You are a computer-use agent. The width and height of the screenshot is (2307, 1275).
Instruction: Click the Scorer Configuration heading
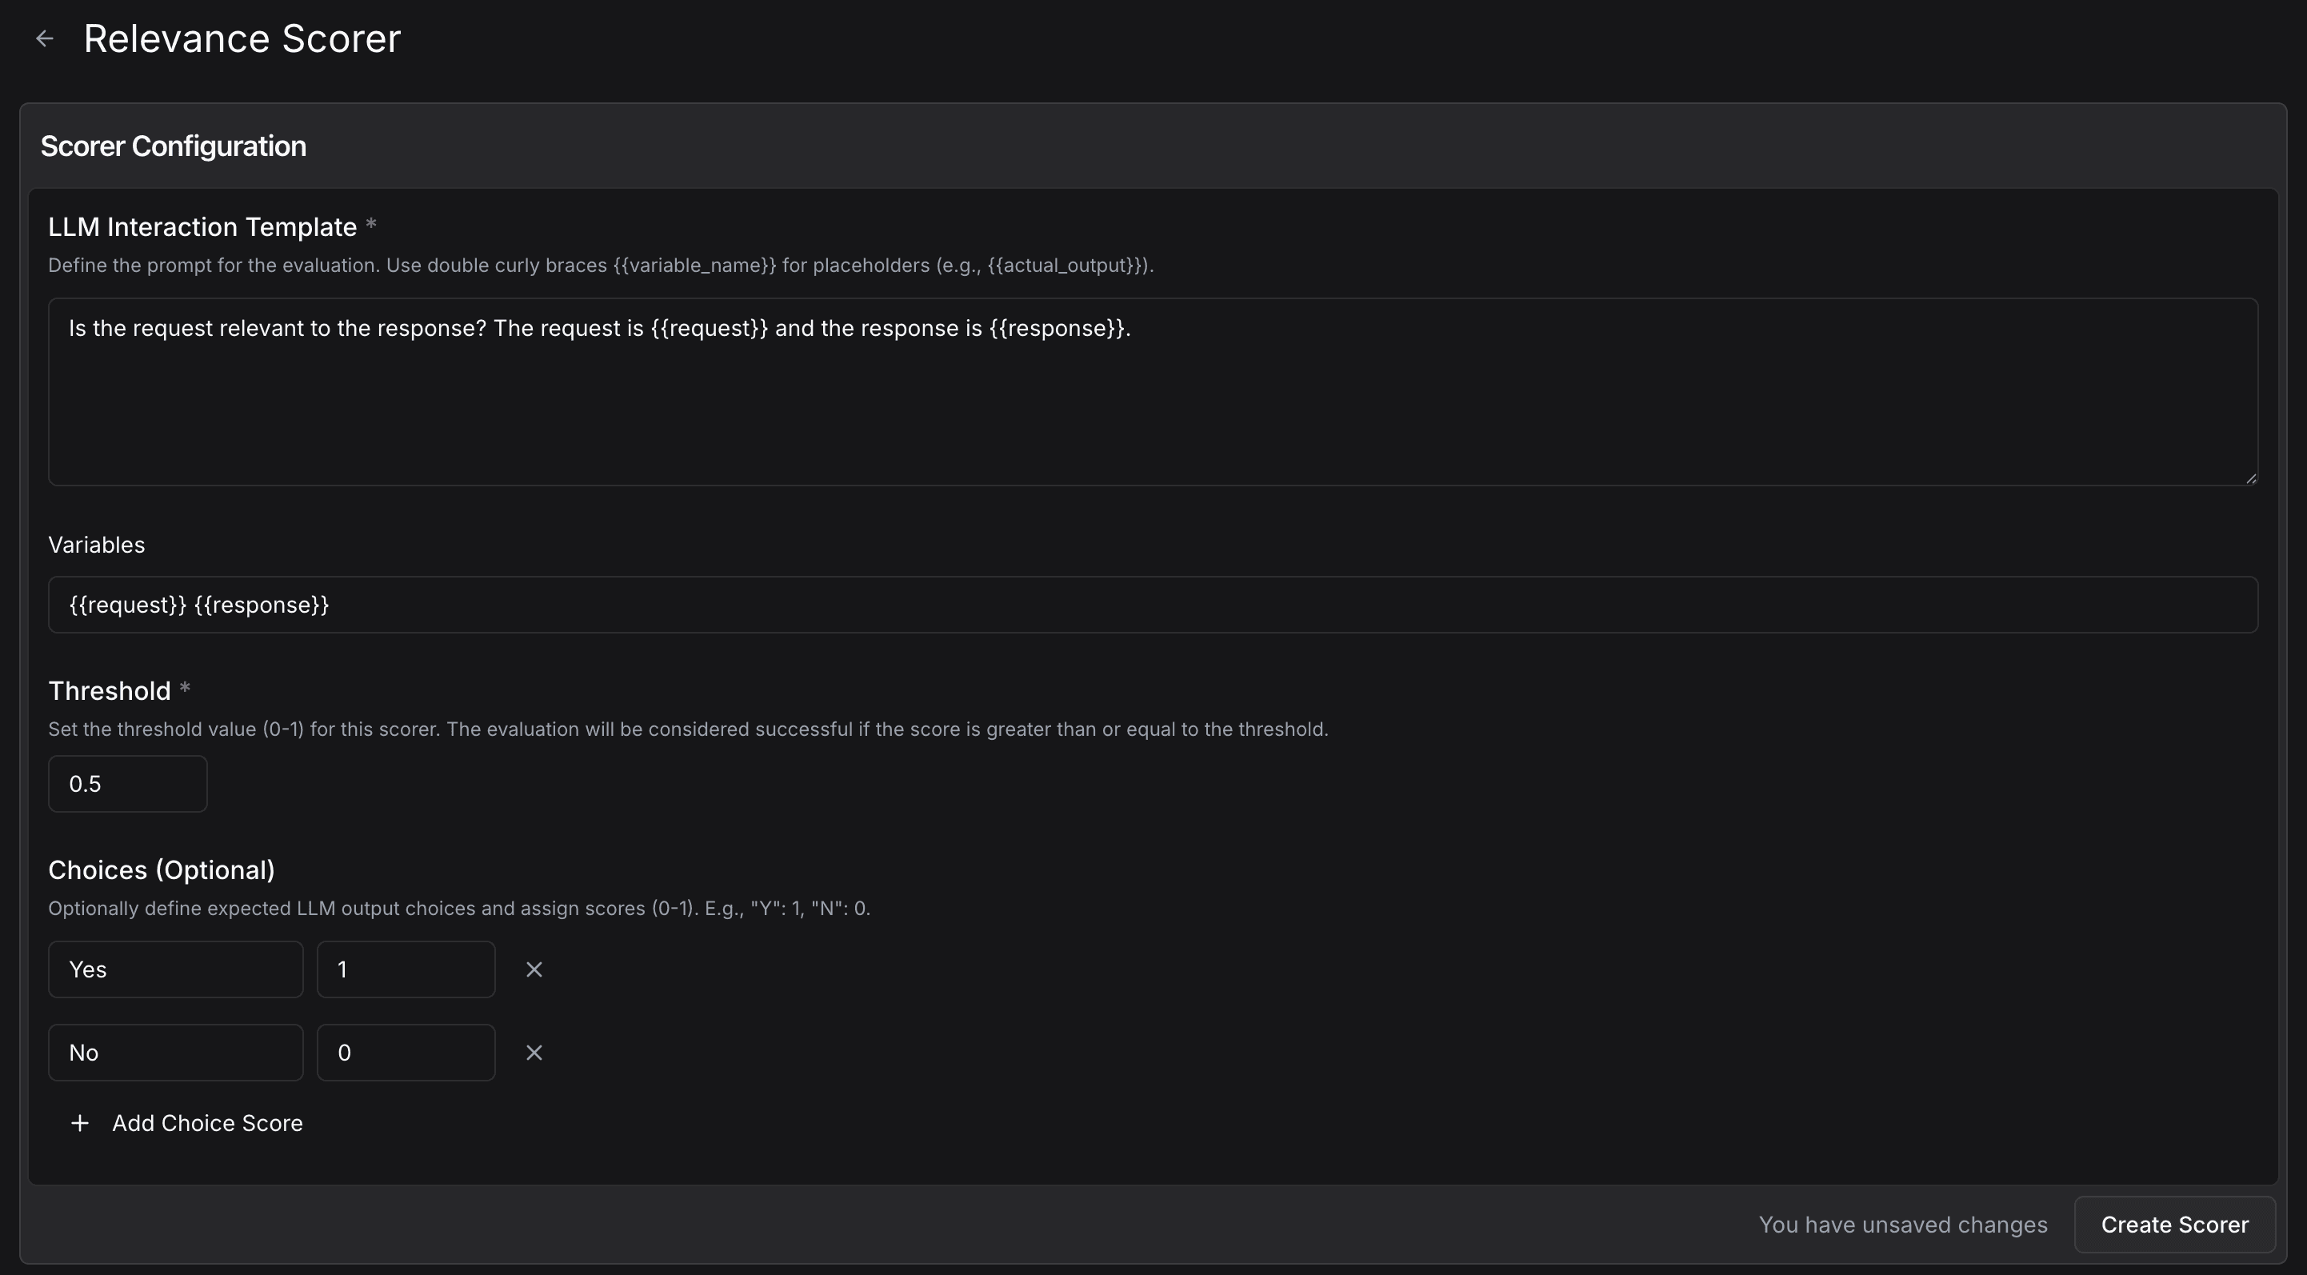173,146
